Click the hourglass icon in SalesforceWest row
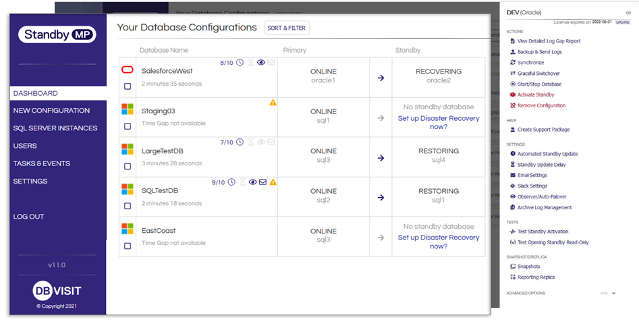639x324 pixels. tap(251, 62)
